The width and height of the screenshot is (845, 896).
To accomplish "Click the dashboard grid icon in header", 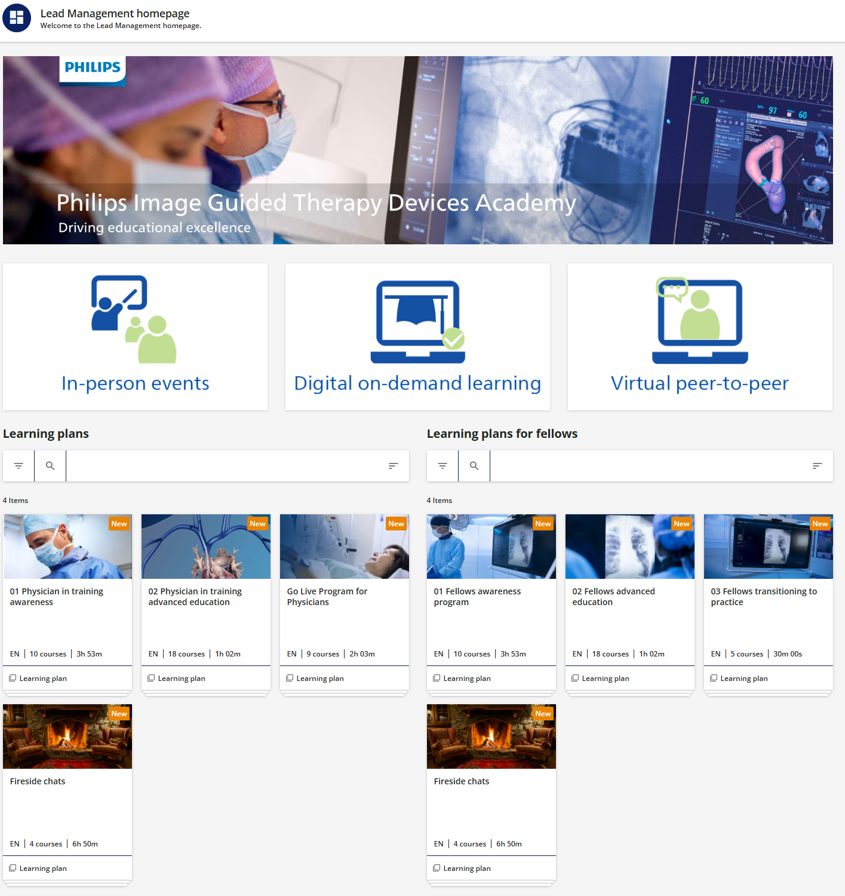I will 17,18.
